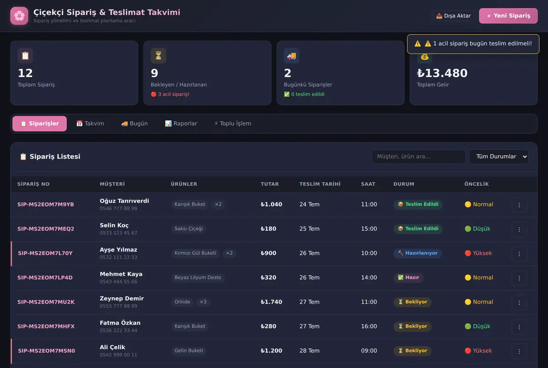Screen dimensions: 548x368
Task: Click order number SIP-MS2EOM7L70Y
Action: pos(45,253)
